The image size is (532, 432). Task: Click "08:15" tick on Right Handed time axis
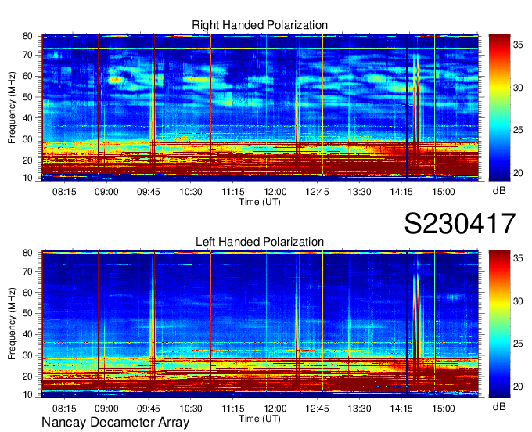point(64,192)
